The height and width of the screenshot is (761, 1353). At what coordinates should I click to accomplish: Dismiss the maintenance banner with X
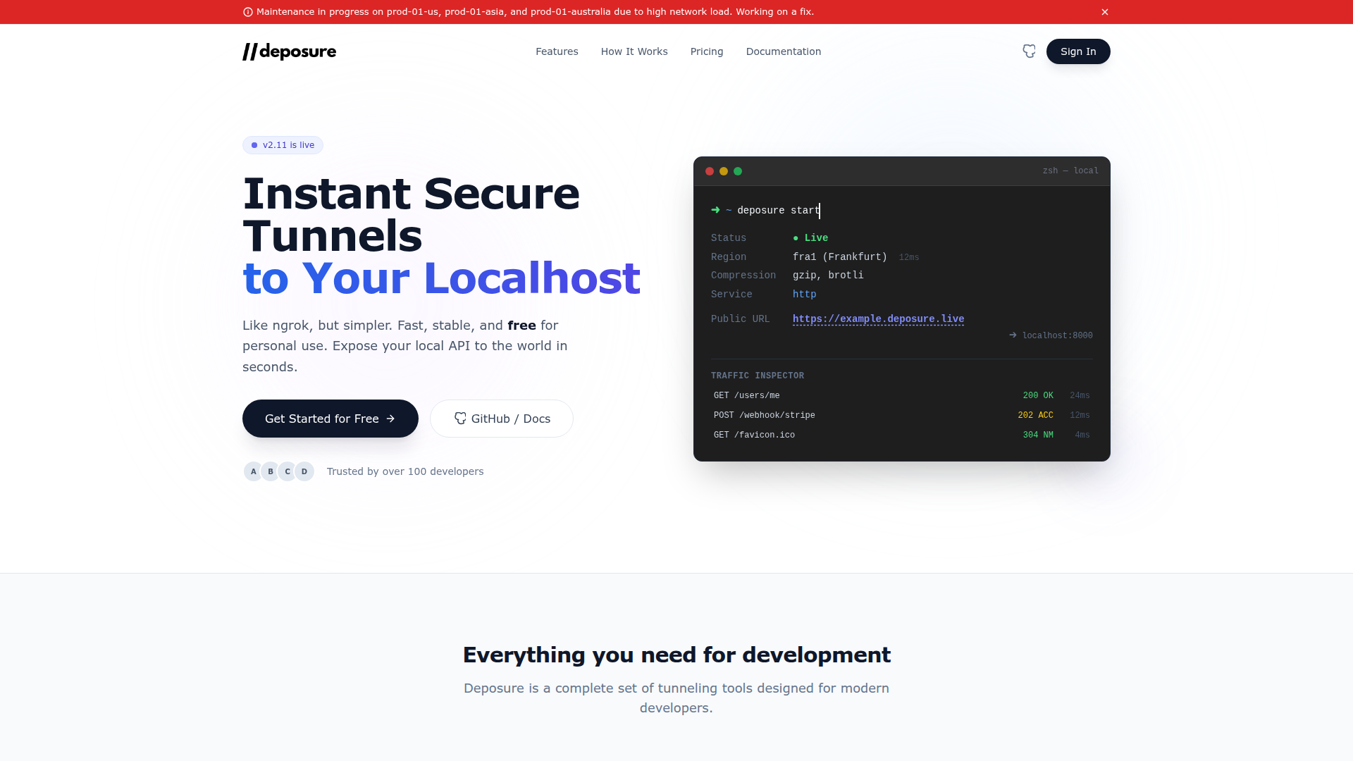(x=1105, y=12)
